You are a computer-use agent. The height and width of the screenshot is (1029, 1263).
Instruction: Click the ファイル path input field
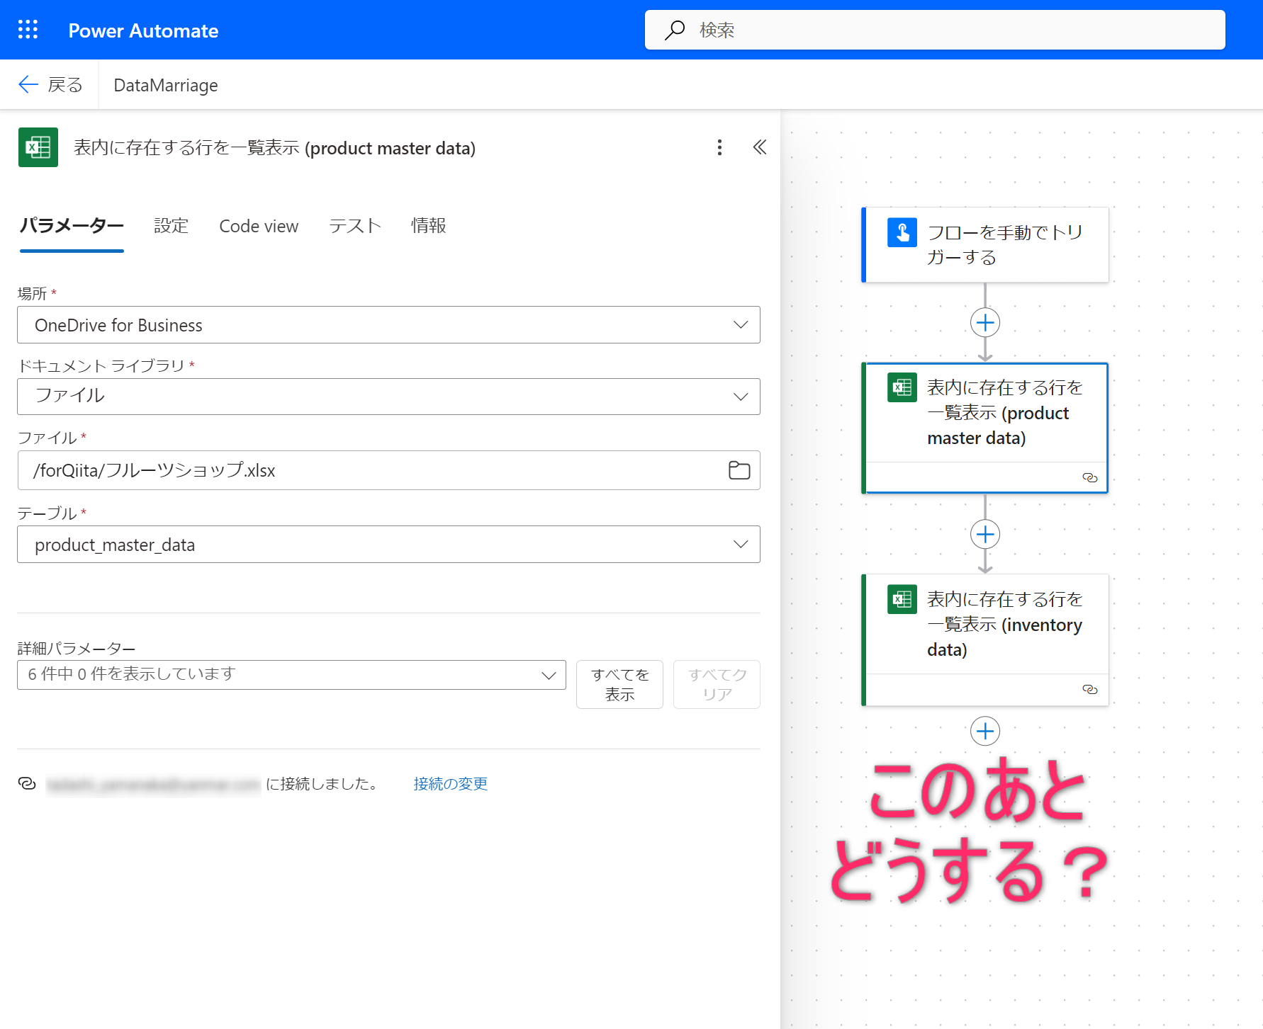tap(388, 470)
